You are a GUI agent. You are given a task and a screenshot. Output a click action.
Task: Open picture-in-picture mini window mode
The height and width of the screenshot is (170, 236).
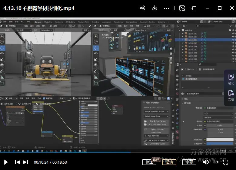[x=182, y=8]
